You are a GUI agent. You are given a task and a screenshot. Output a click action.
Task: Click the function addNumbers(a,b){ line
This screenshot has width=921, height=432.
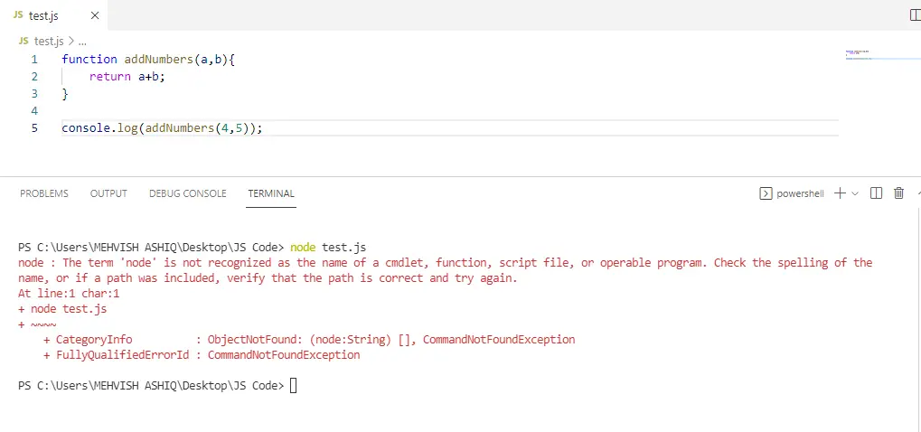[x=148, y=60]
